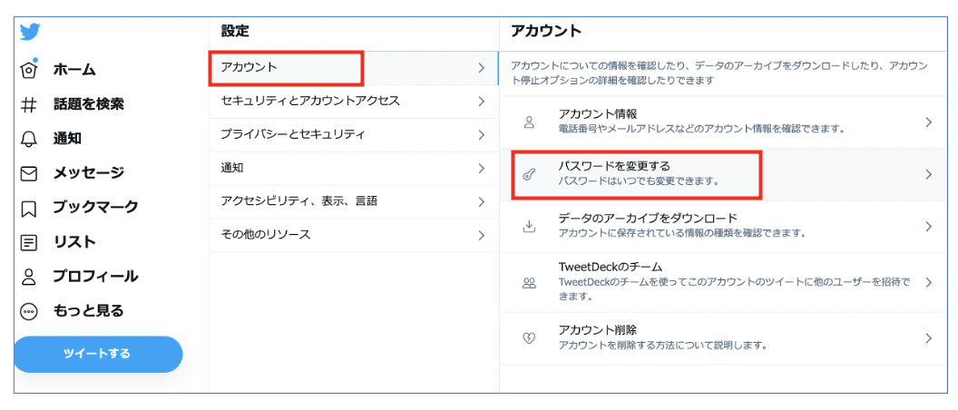
Task: Select プライバシーとセキュリティ setting
Action: 355,135
